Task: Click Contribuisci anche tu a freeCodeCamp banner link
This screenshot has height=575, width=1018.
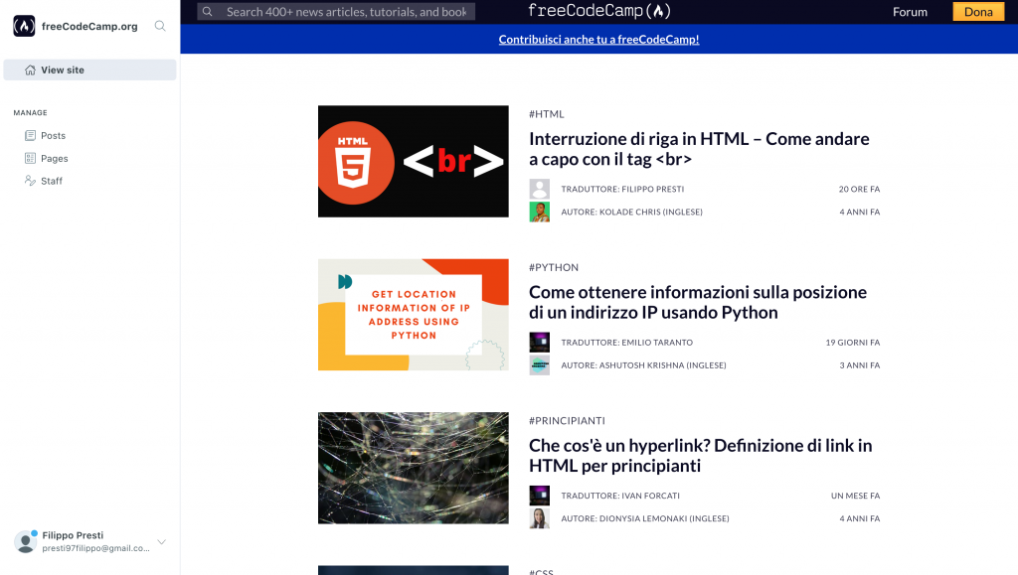Action: 598,40
